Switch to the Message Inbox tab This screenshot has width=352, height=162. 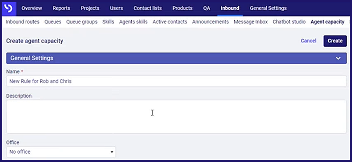251,22
